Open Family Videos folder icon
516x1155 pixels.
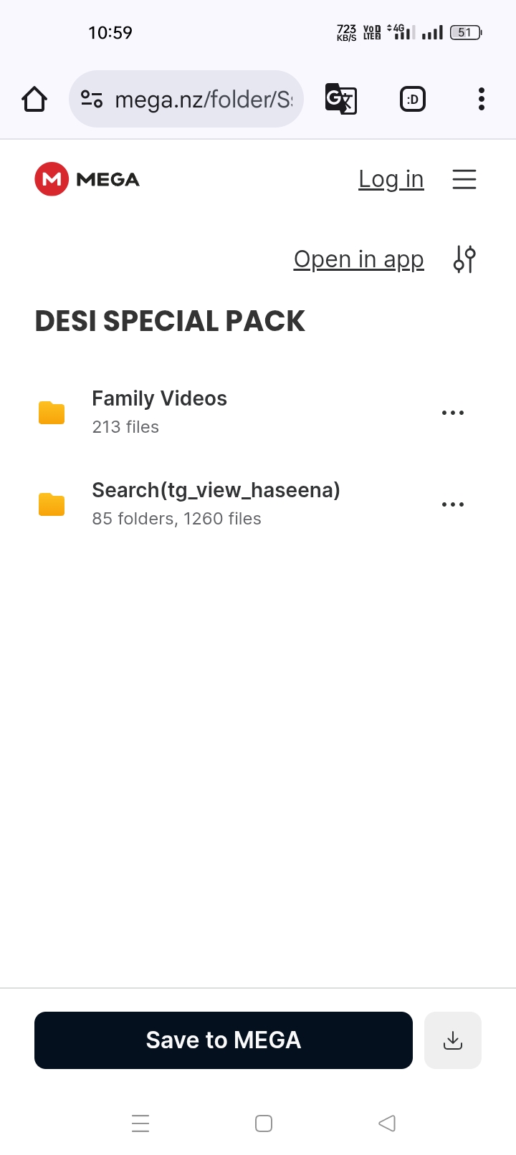[52, 413]
